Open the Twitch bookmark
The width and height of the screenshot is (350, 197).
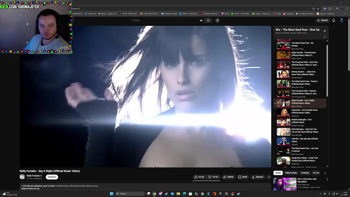[225, 13]
